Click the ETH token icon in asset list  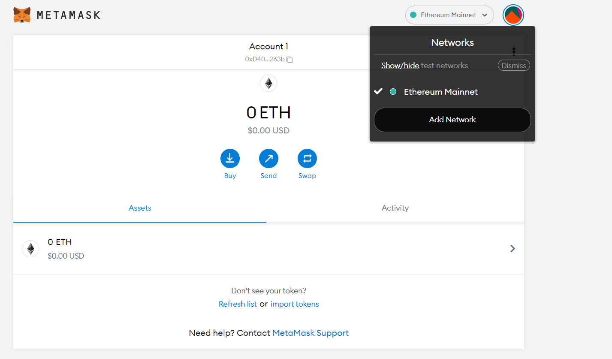[x=30, y=249]
